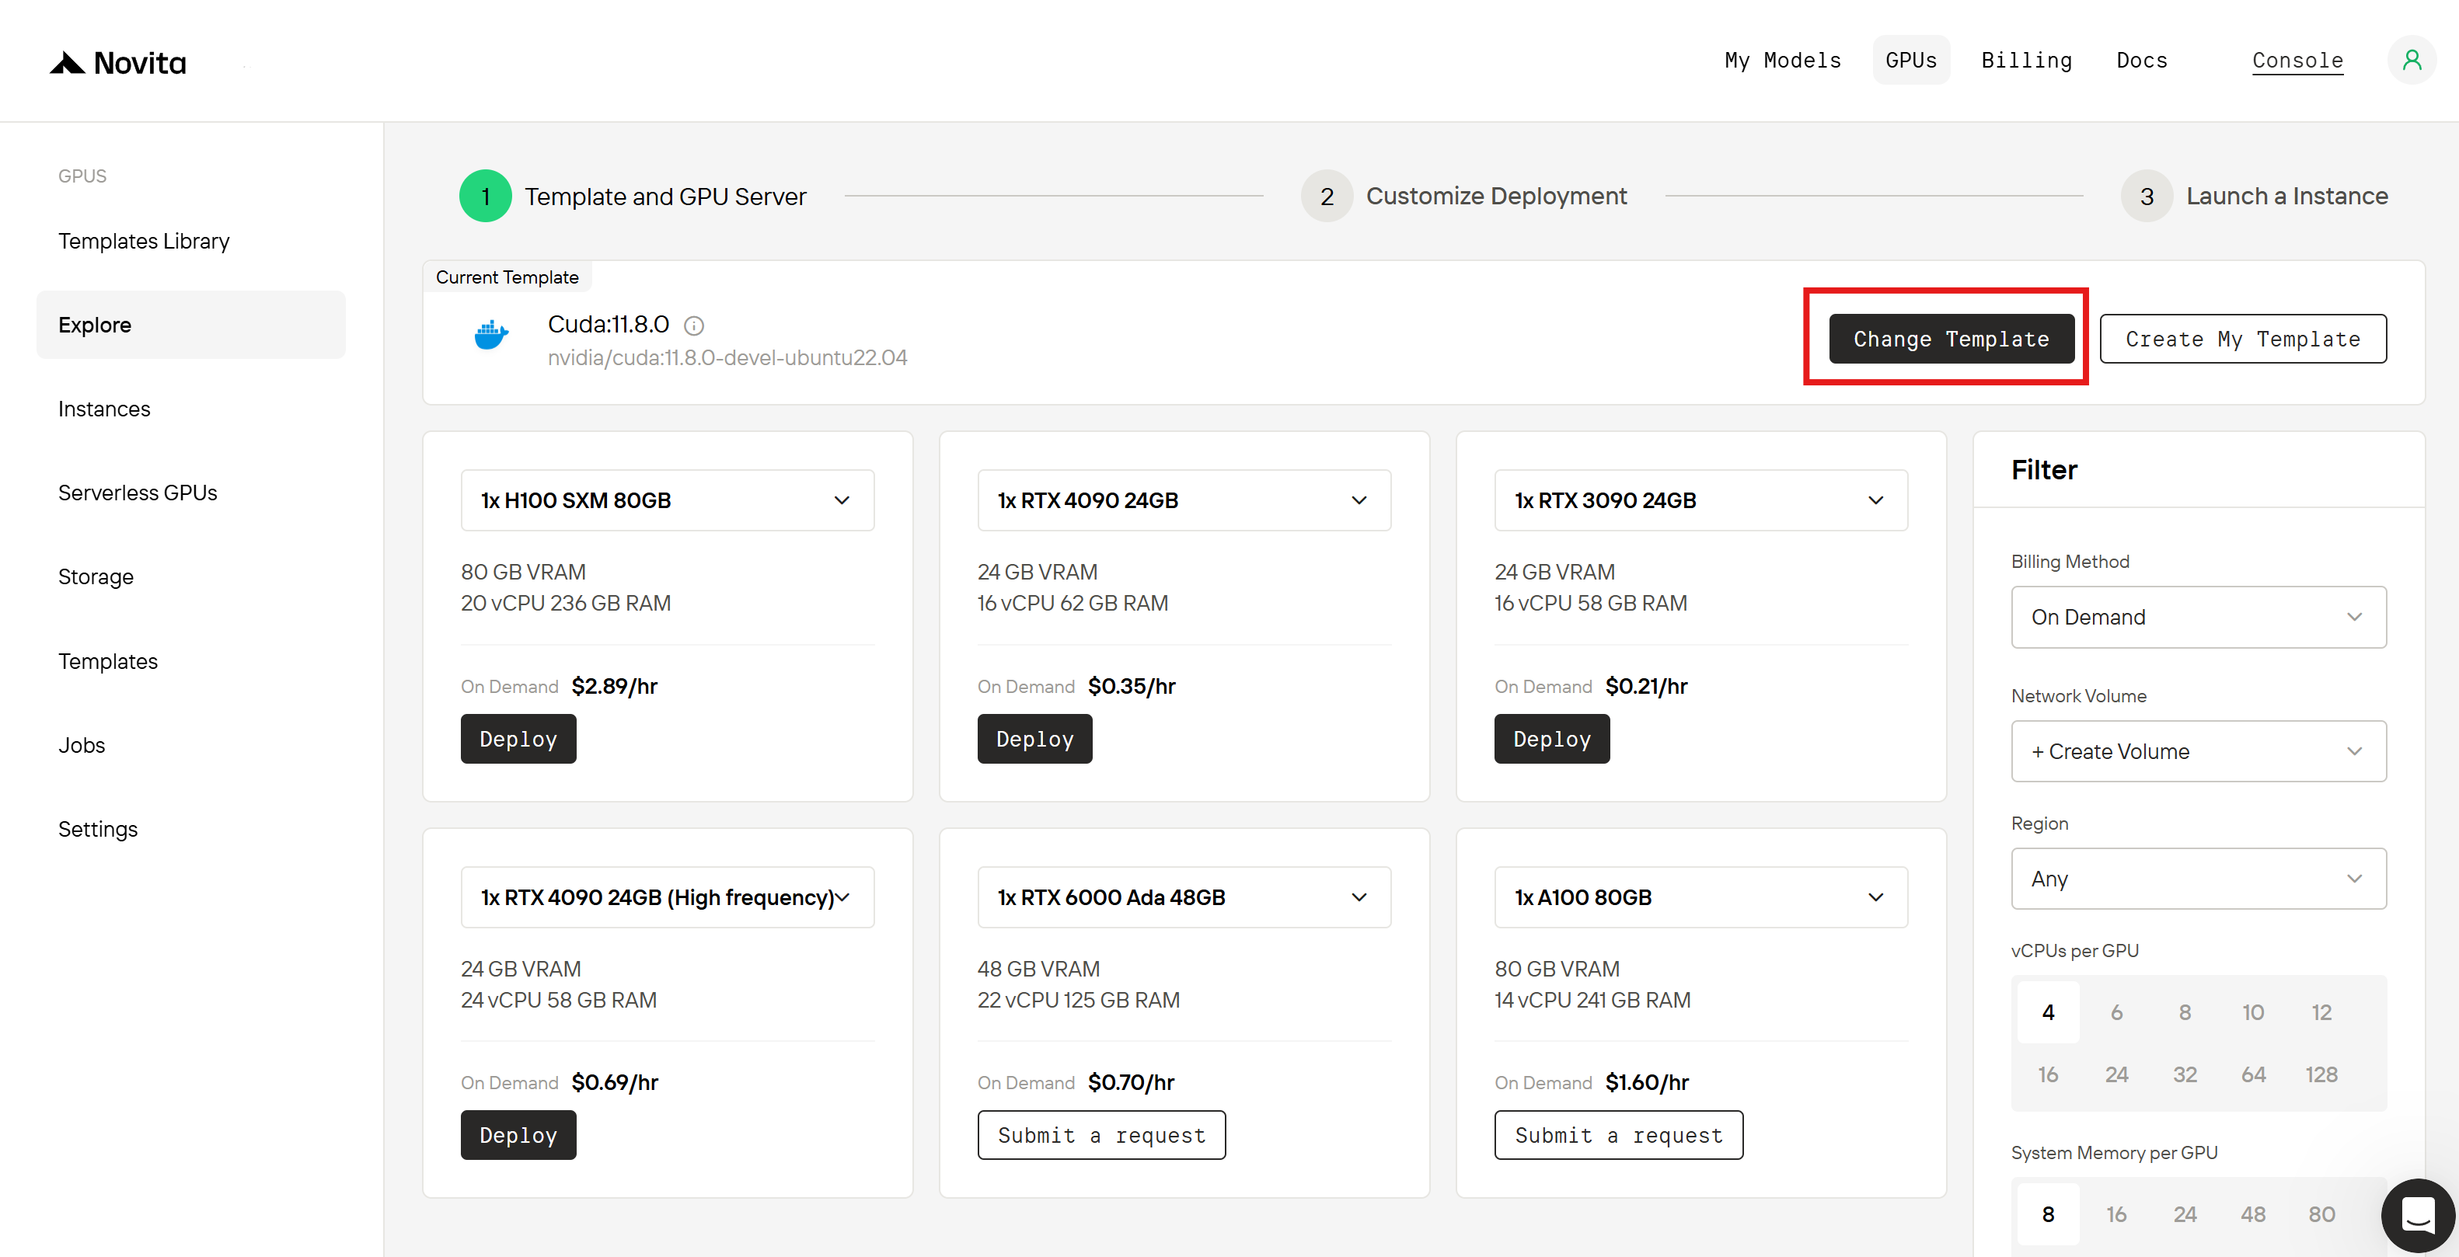The image size is (2459, 1257).
Task: Click step 2 Customize Deployment circle
Action: click(1326, 197)
